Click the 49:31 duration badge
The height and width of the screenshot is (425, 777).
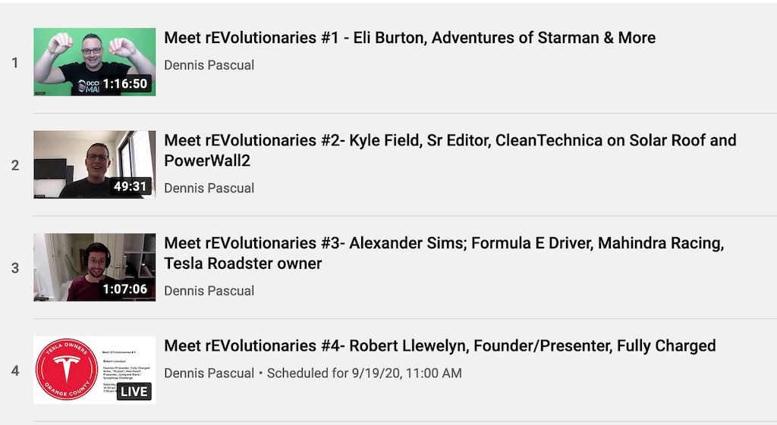131,186
